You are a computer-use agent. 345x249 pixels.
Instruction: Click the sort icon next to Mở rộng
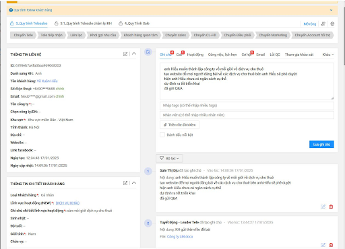(323, 24)
